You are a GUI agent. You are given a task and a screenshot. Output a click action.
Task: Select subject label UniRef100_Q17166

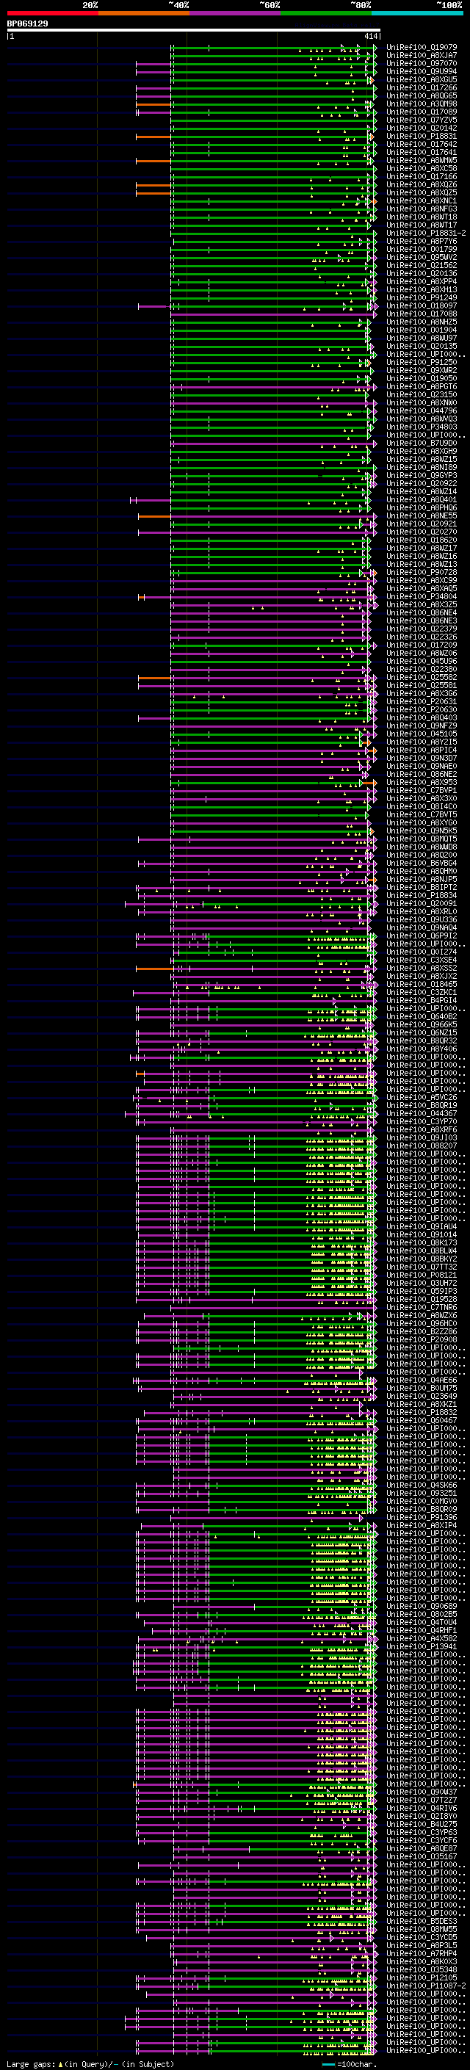pos(422,176)
